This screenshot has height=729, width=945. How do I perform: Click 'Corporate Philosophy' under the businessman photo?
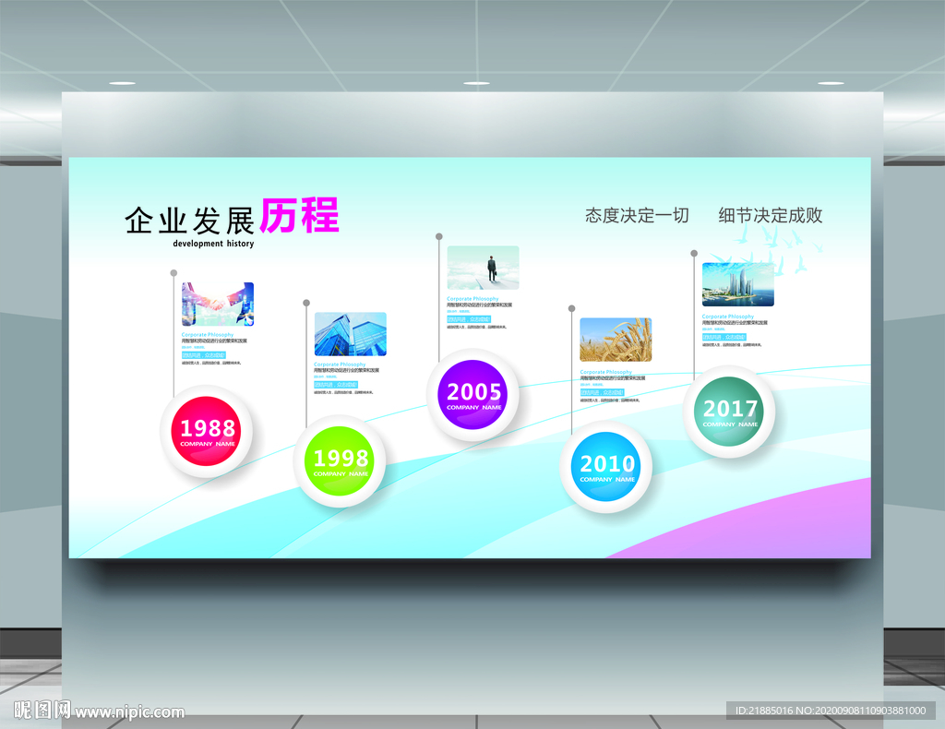[x=472, y=298]
